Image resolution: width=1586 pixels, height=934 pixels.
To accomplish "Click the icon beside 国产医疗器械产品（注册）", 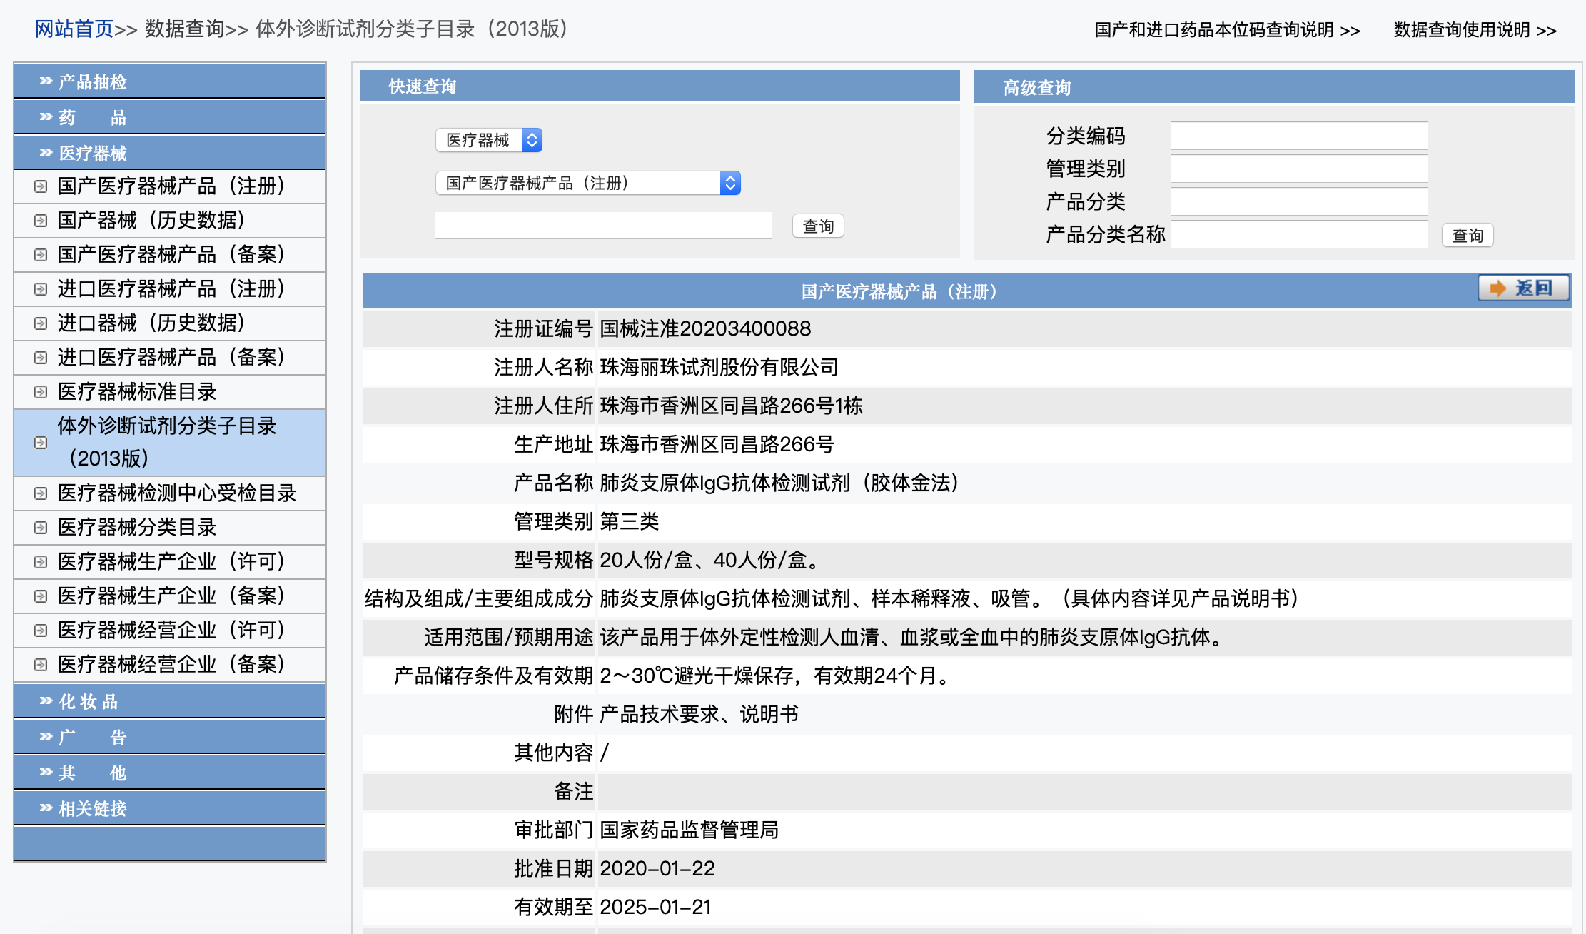I will pos(41,186).
